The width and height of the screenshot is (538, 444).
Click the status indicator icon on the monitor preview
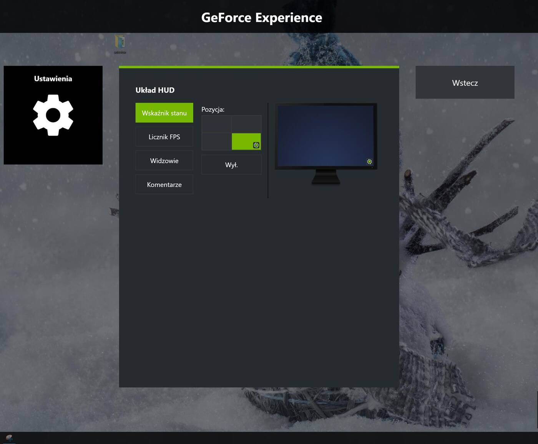(369, 162)
